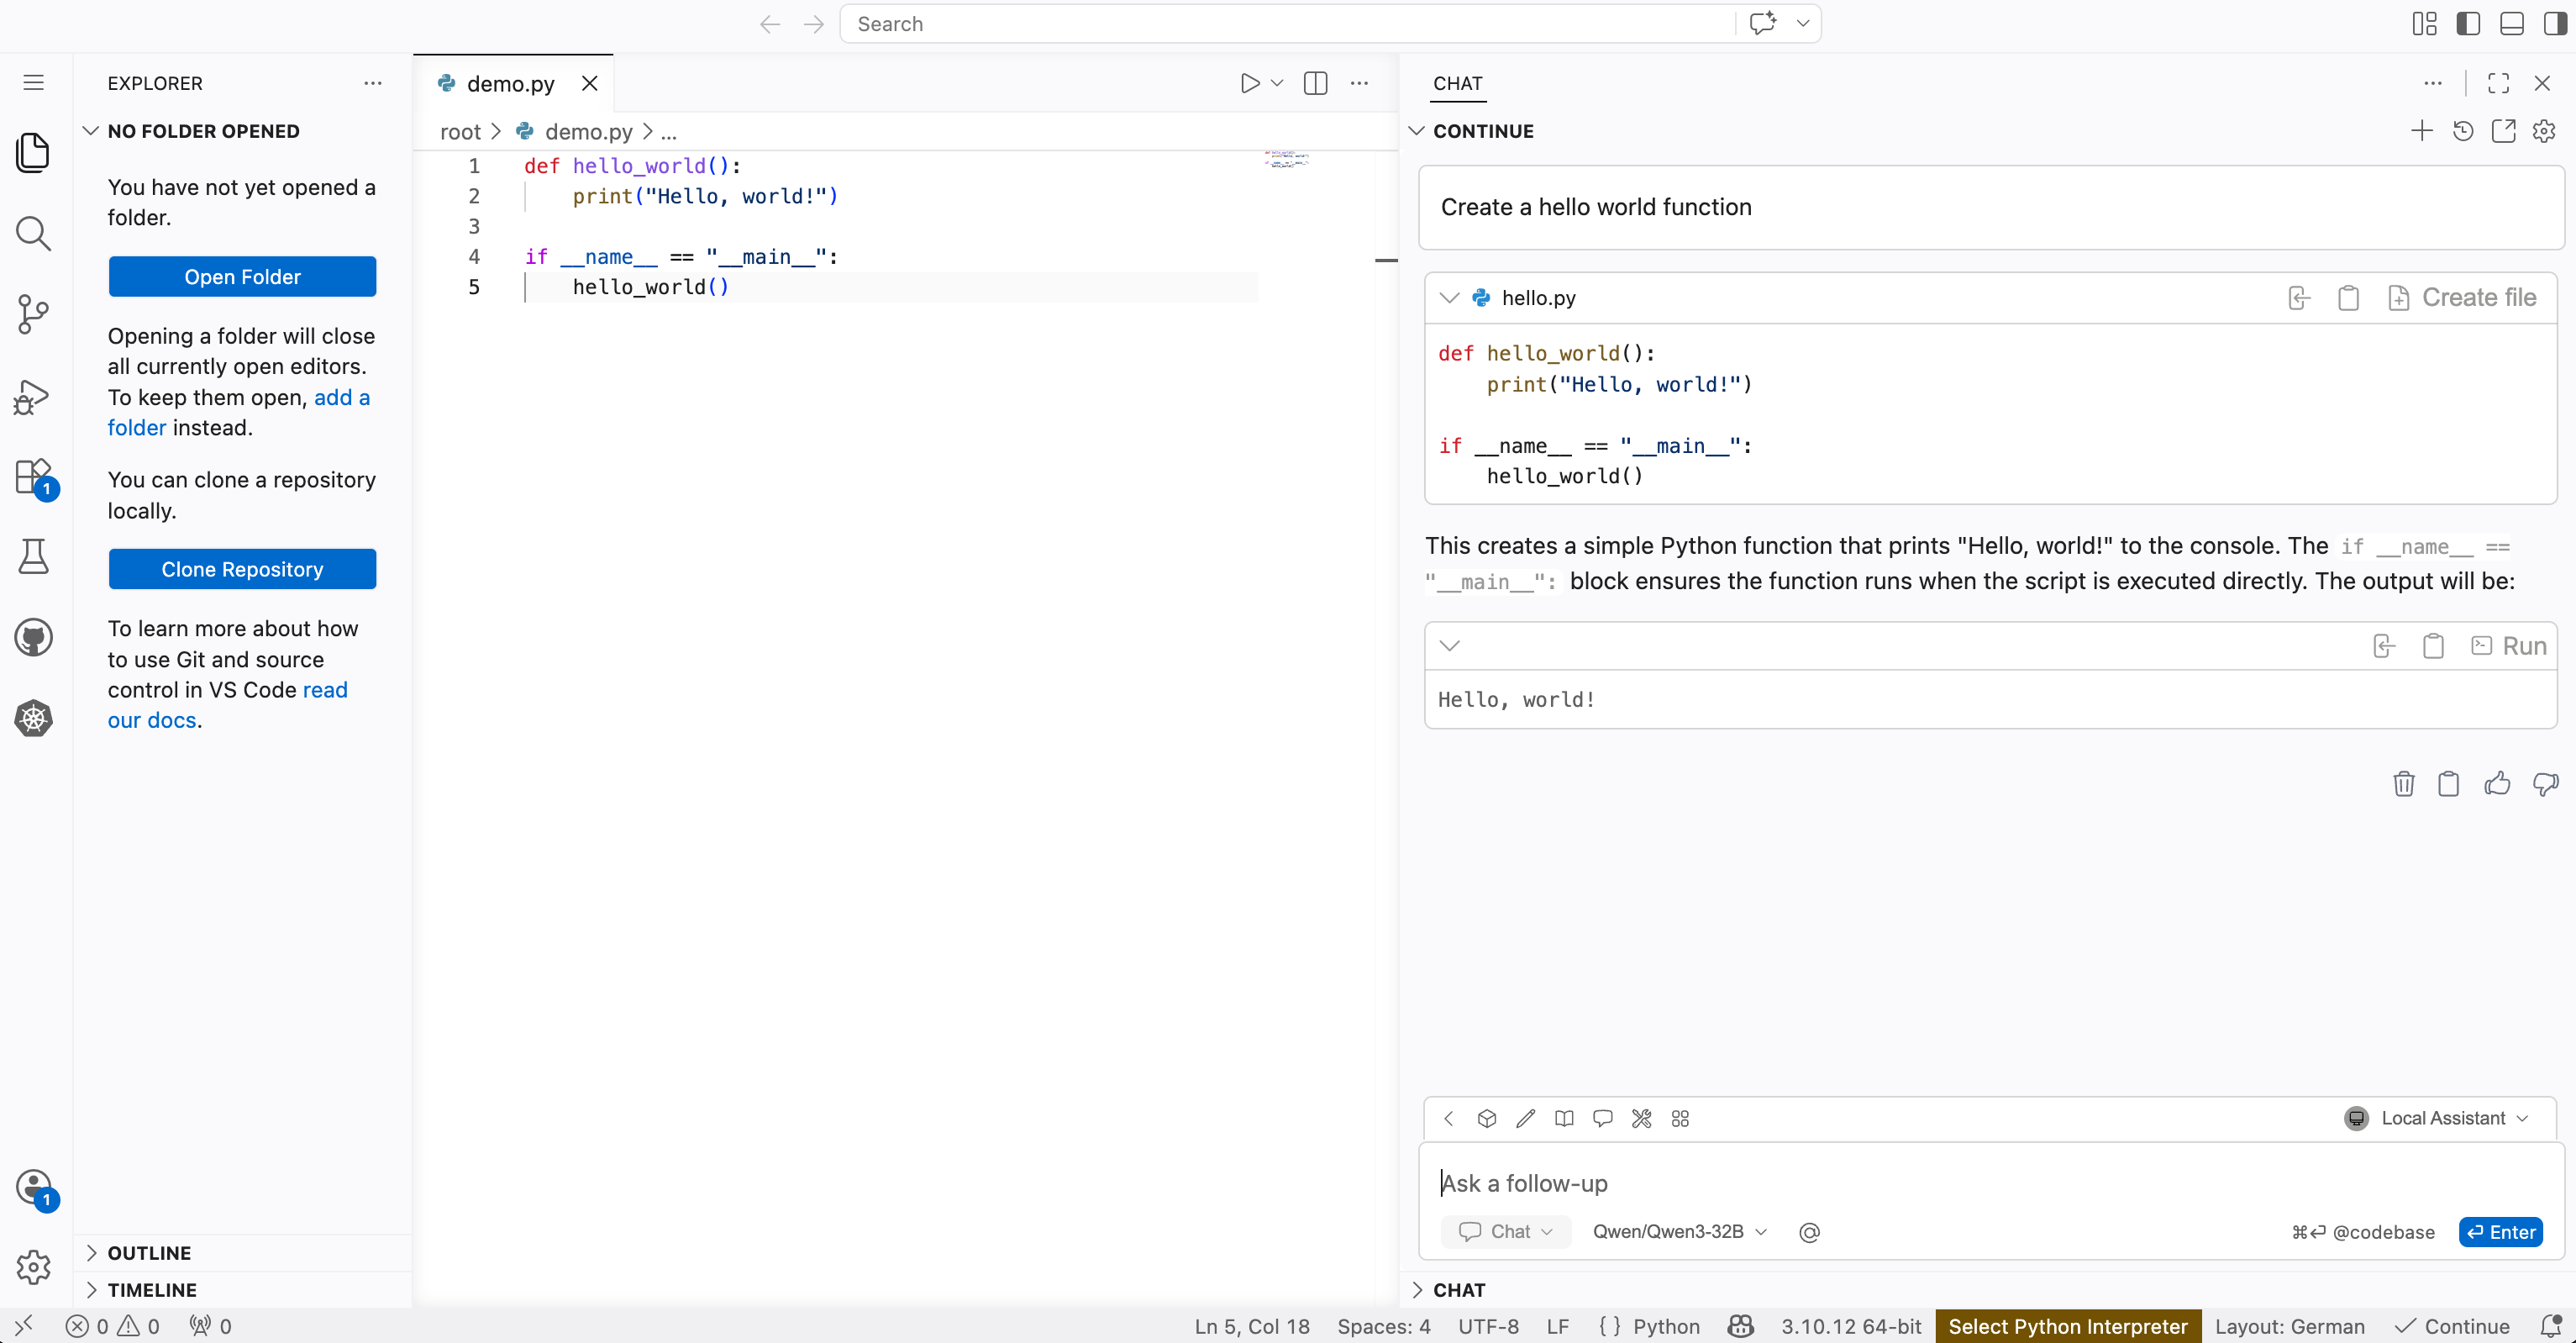Screen dimensions: 2576x1343
Task: Open the GitHub view in activity bar
Action: (34, 637)
